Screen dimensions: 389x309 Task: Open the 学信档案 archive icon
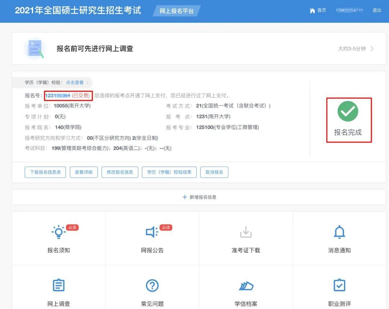point(246,286)
